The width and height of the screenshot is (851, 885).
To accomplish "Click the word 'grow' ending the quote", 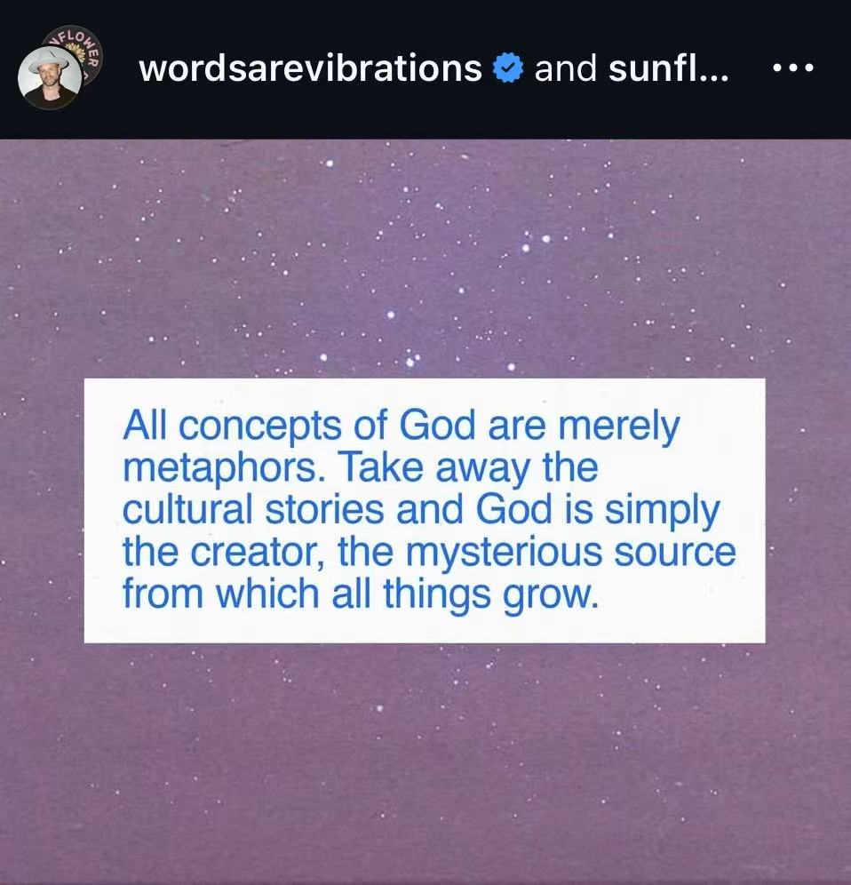I will pos(547,597).
